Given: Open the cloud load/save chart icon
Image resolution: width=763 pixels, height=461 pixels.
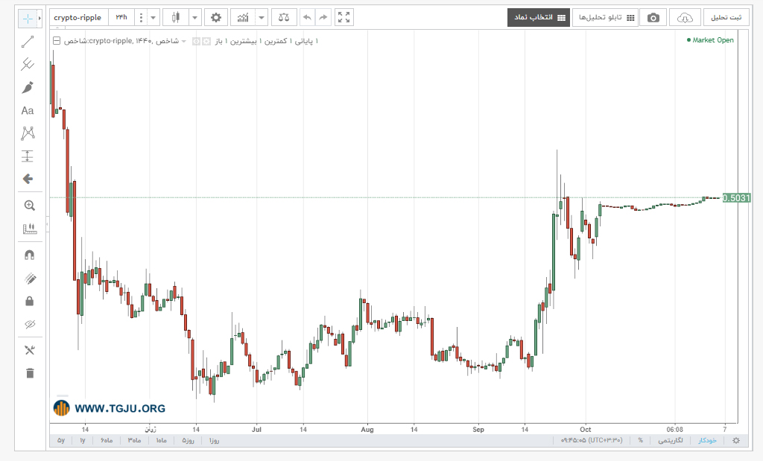Looking at the screenshot, I should [685, 18].
